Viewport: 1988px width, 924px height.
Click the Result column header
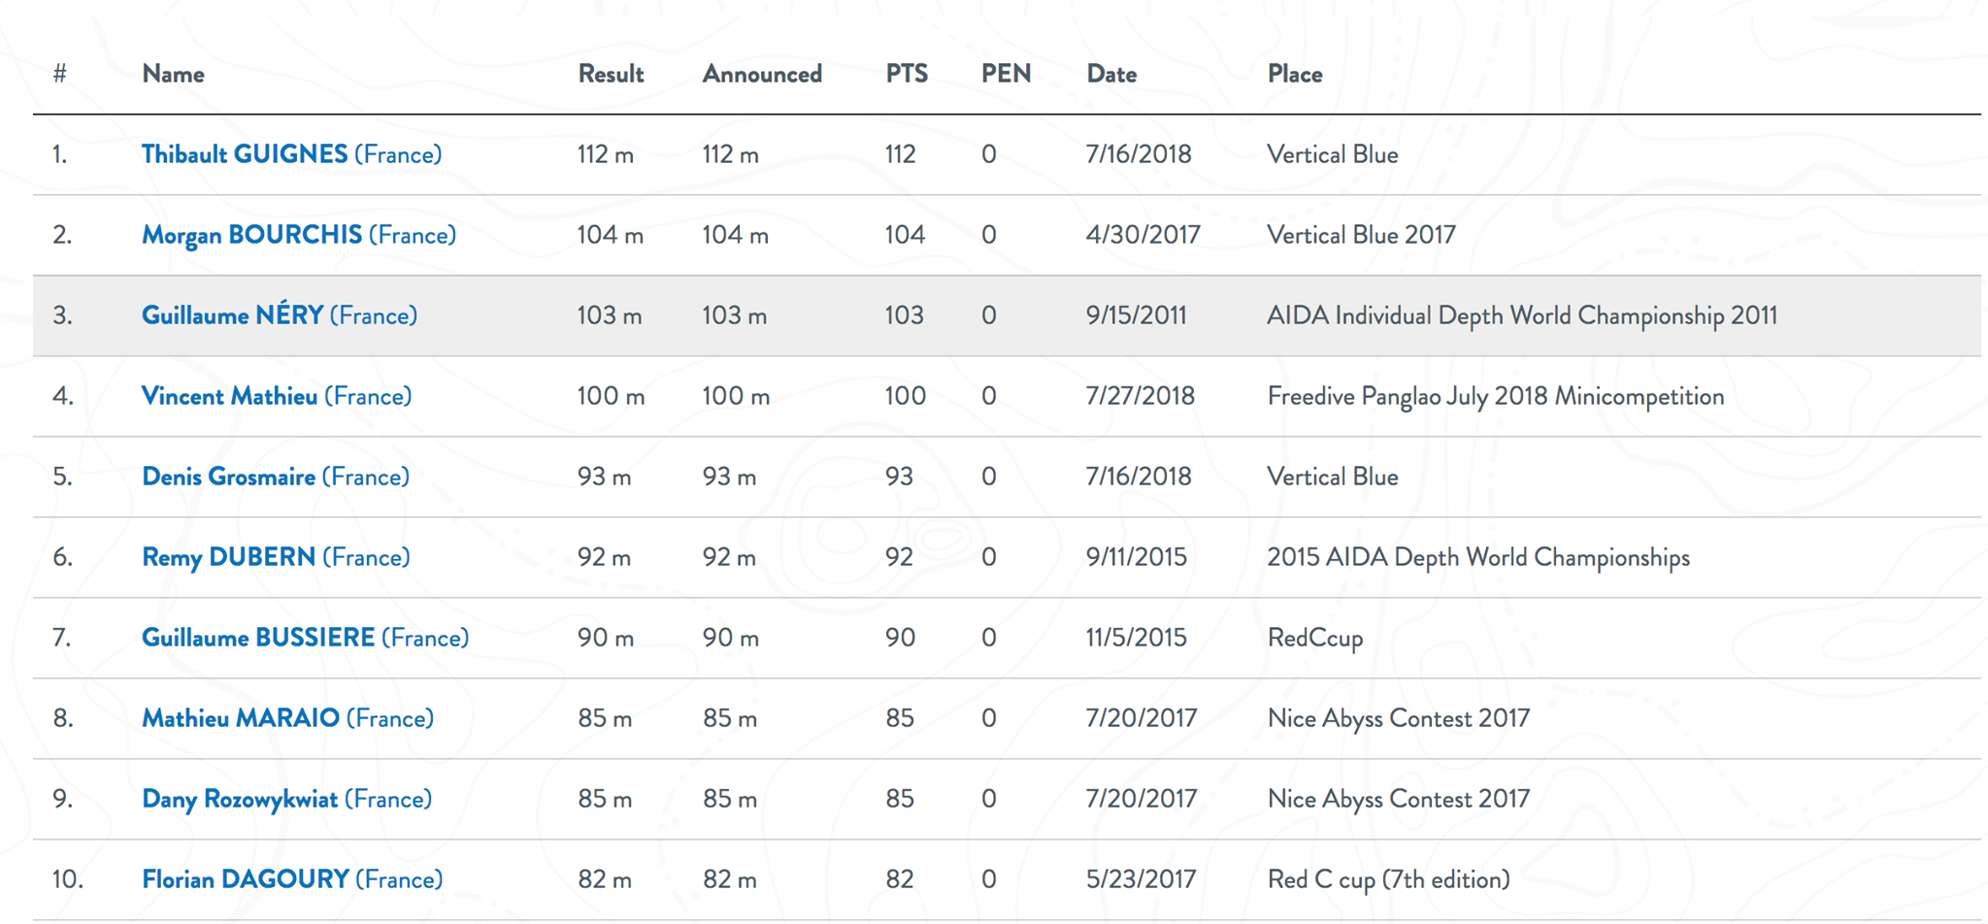click(611, 74)
